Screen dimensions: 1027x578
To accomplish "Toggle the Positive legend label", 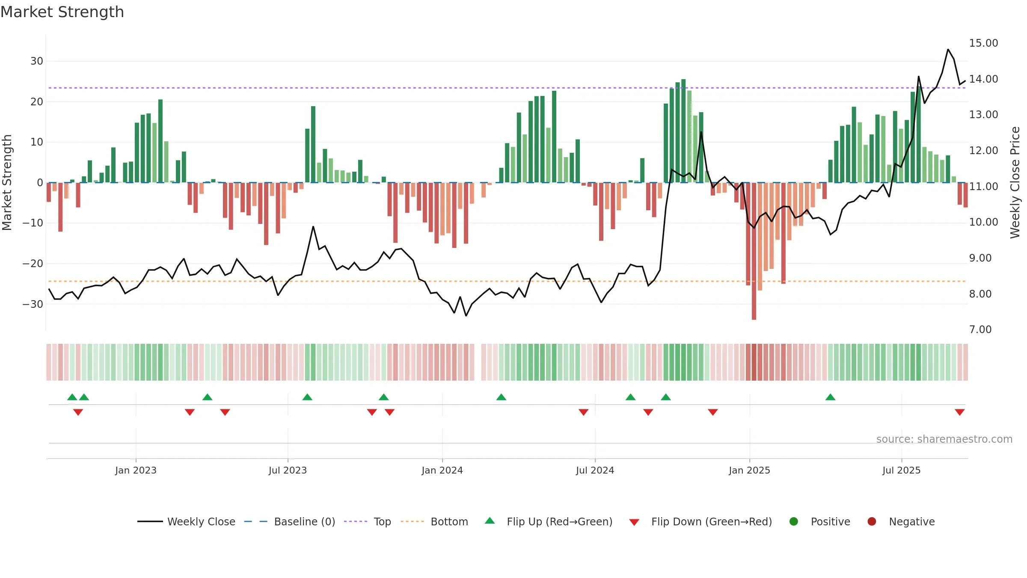I will pos(831,521).
